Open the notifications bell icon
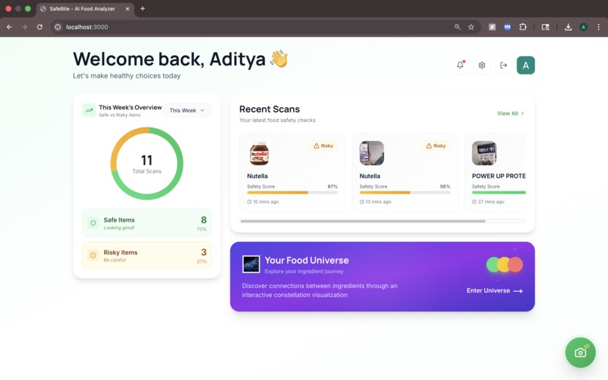The width and height of the screenshot is (608, 380). click(460, 65)
